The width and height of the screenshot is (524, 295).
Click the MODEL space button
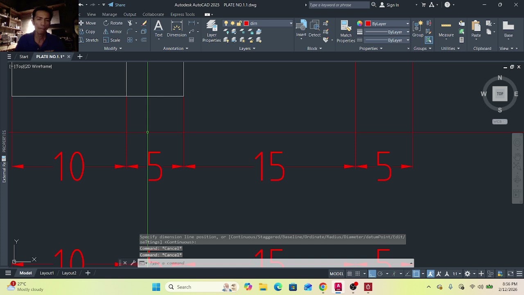coord(337,274)
